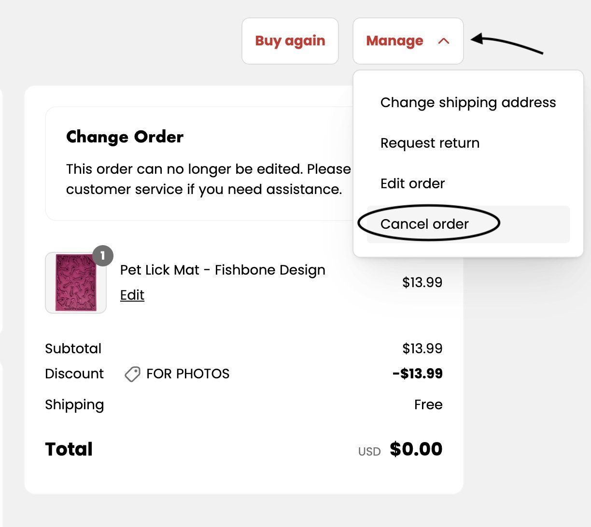
Task: Select the FOR PHOTOS discount code
Action: (188, 374)
